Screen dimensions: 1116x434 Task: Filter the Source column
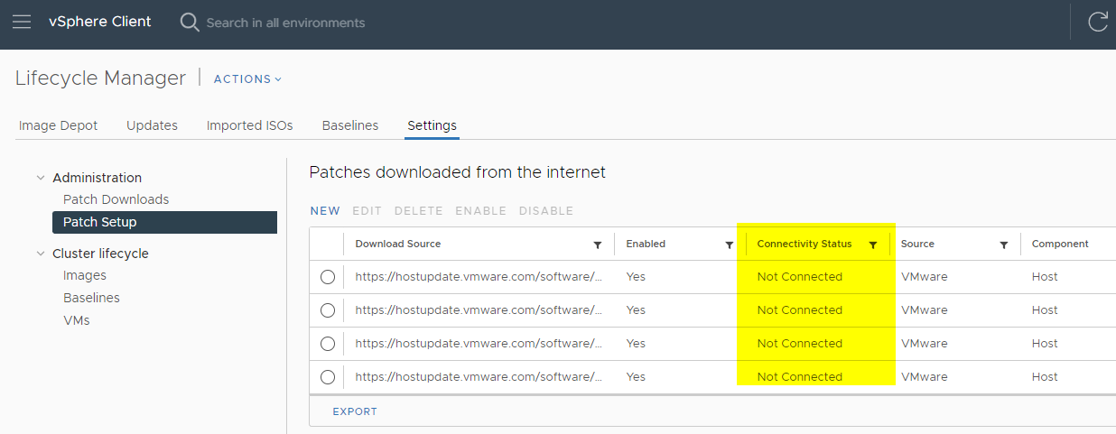pos(1003,245)
